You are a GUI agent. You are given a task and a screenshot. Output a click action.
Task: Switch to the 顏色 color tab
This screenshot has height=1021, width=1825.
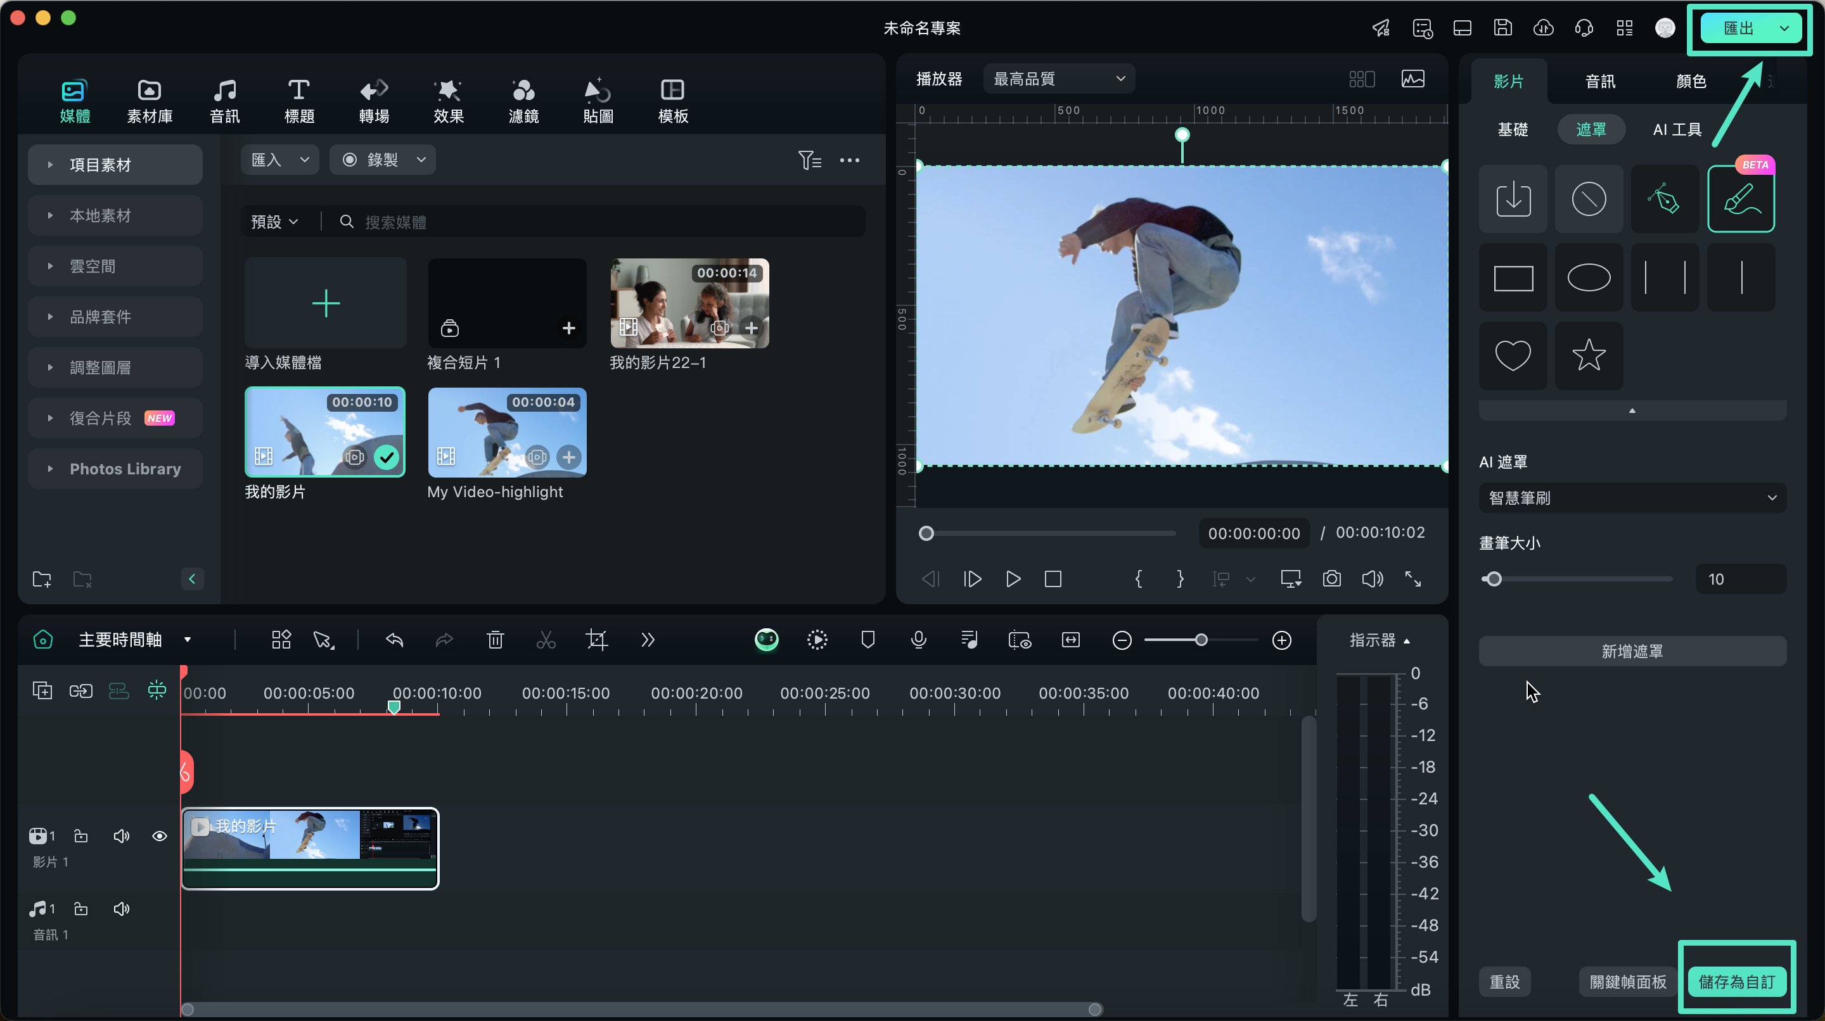coord(1691,82)
